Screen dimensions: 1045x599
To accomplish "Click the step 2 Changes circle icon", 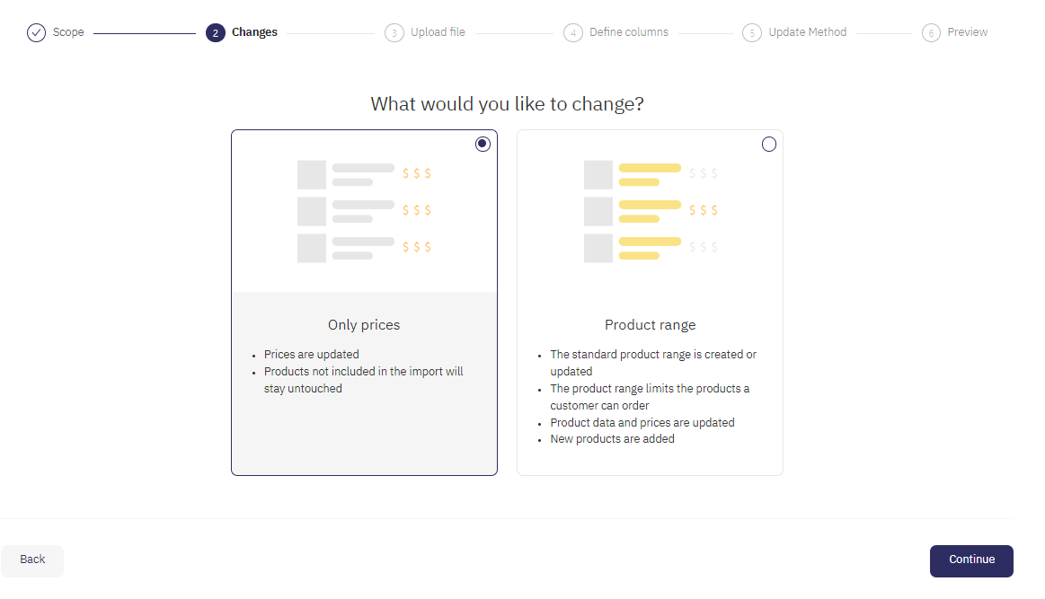I will tap(216, 33).
